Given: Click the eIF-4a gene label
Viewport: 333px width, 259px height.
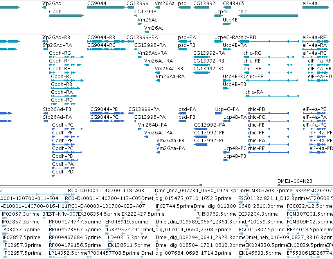Looking at the screenshot, I should tap(310, 4).
